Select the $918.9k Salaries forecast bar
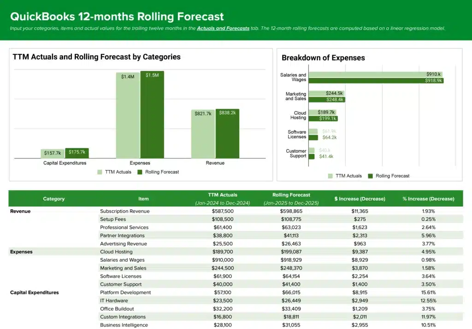 tap(376, 81)
